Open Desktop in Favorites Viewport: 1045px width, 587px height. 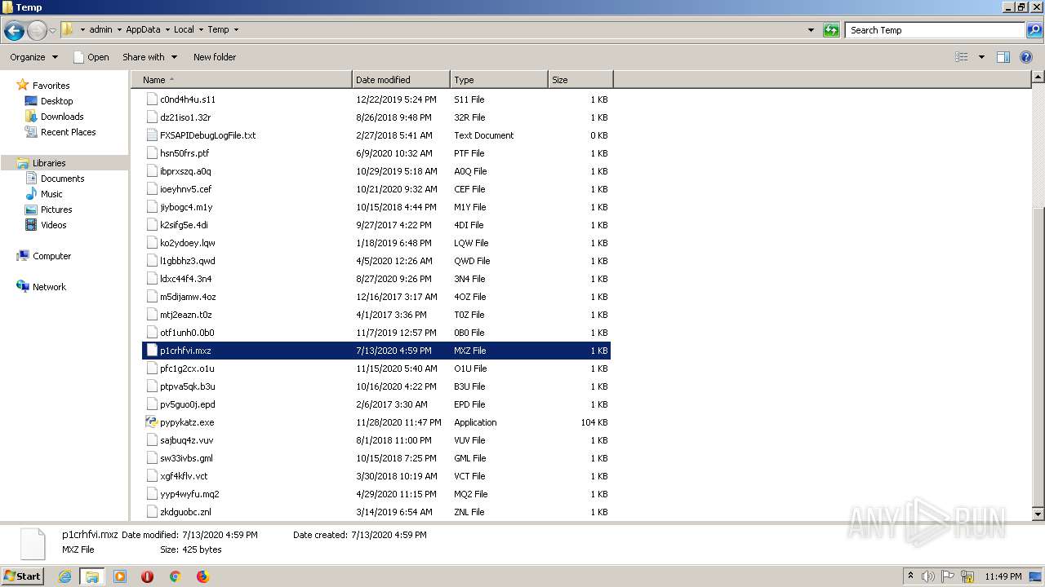[x=56, y=101]
